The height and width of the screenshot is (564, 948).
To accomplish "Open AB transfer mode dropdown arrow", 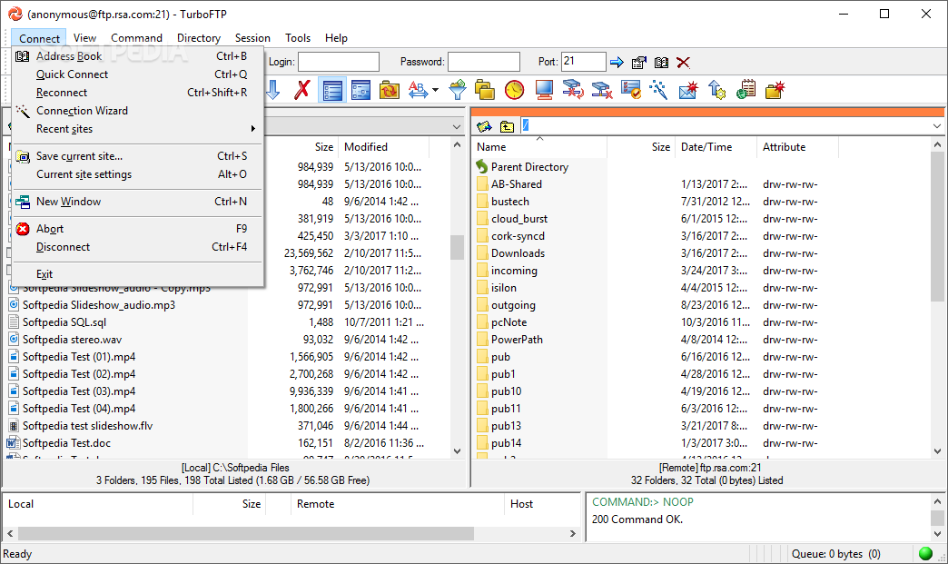I will (435, 91).
